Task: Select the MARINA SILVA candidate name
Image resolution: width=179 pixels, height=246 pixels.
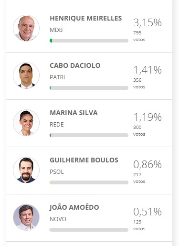Action: click(x=74, y=113)
